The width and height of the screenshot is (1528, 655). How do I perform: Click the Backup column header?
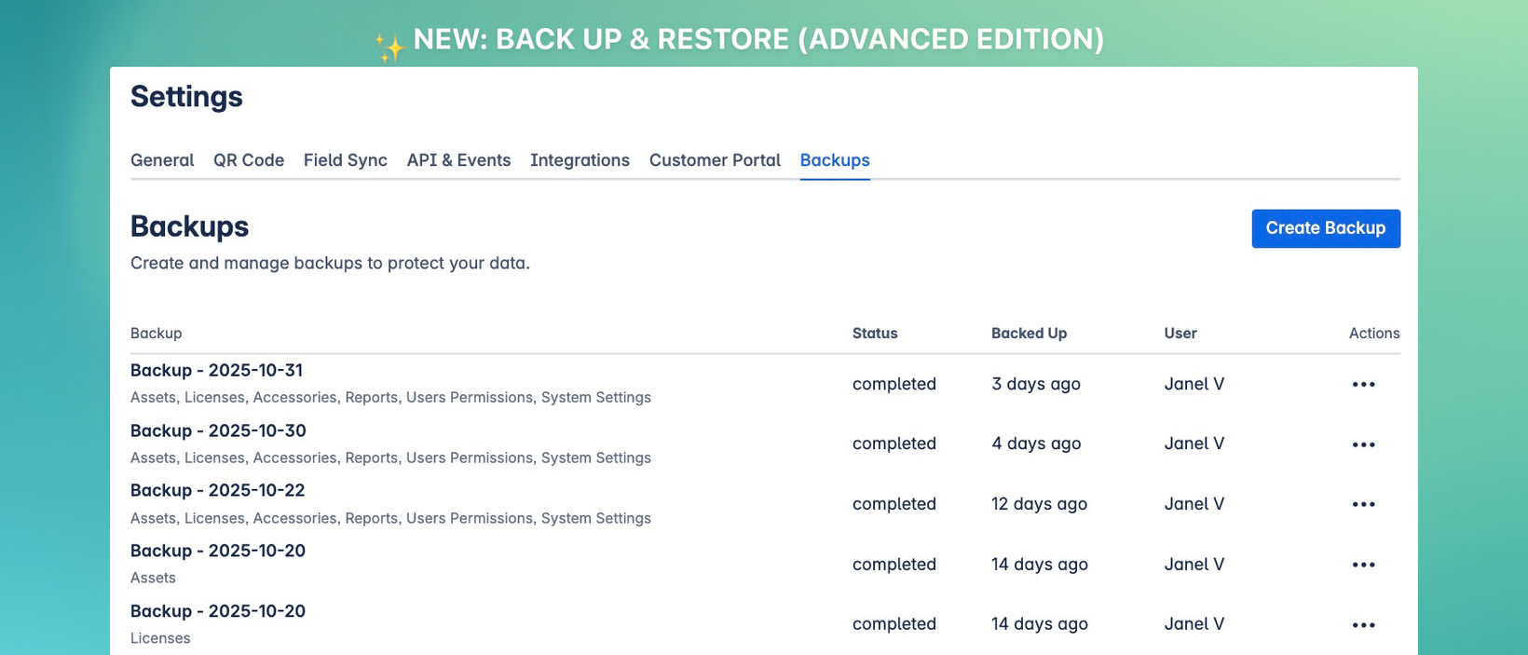pyautogui.click(x=156, y=334)
